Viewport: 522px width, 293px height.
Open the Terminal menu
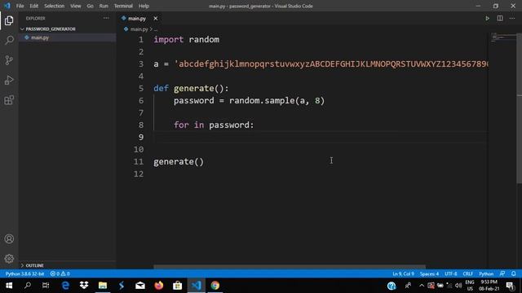(x=123, y=6)
